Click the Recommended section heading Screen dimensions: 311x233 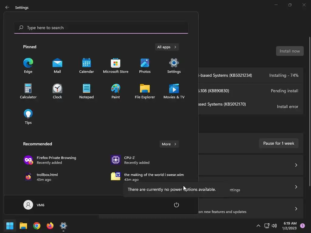click(37, 144)
